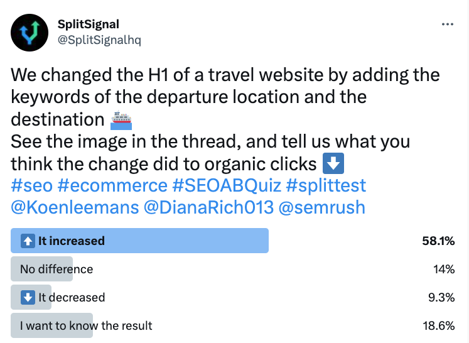Open the #ecommerce hashtag
This screenshot has width=469, height=343.
112,185
